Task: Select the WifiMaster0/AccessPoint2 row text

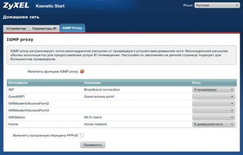Action: pyautogui.click(x=29, y=103)
